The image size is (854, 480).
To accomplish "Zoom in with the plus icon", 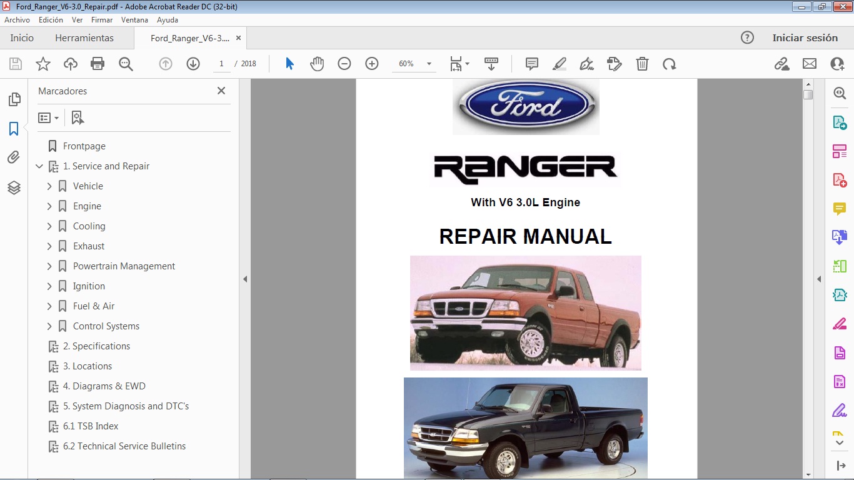I will (371, 63).
